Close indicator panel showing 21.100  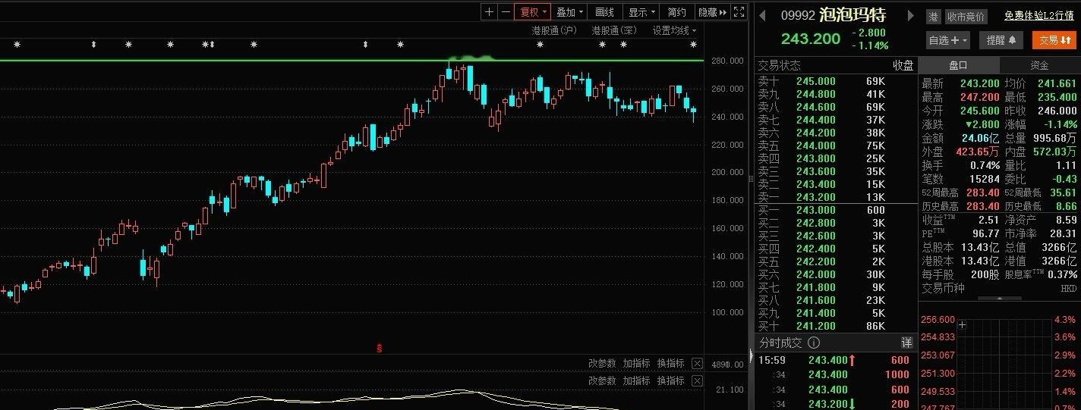pos(697,380)
